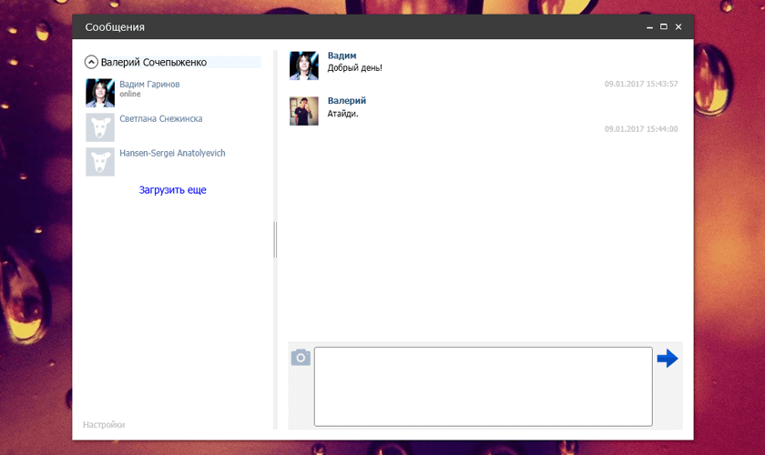
Task: Click the Hansen-Sergei Anatolyevich placeholder avatar
Action: click(100, 162)
